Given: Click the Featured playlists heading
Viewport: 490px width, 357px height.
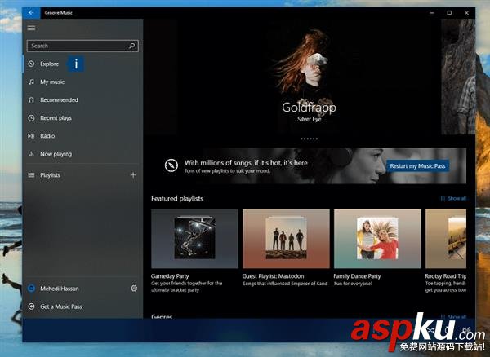Looking at the screenshot, I should 177,199.
